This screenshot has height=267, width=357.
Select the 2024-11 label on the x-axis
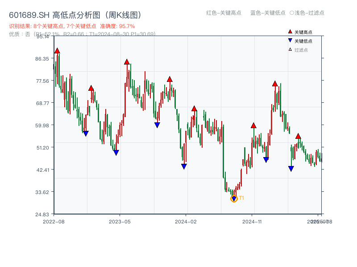click(x=252, y=220)
